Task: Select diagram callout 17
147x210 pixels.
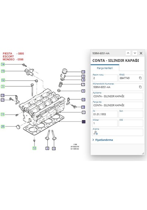Action: 3,100
